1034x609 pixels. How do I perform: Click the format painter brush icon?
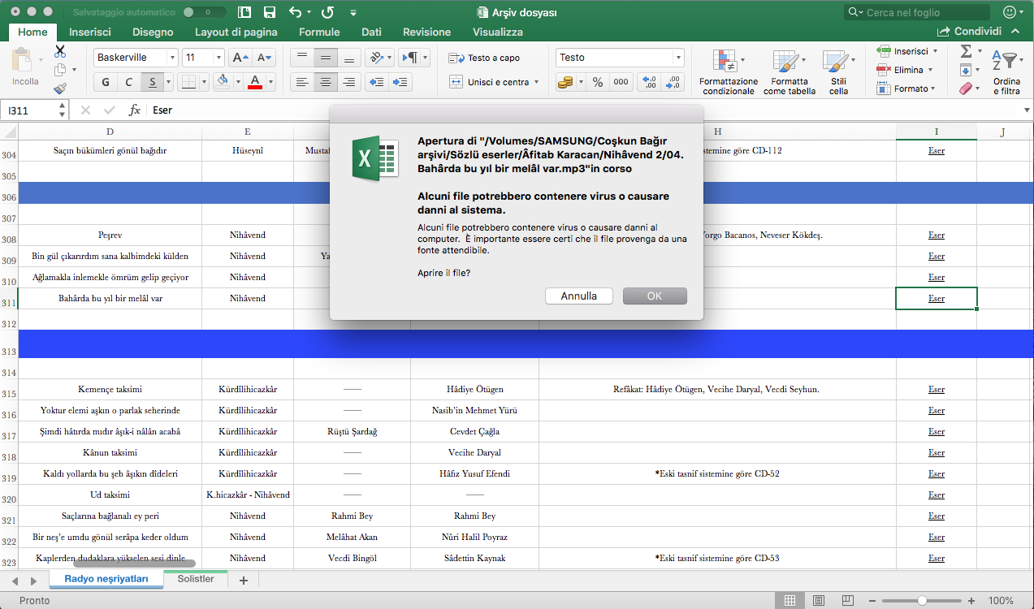point(60,89)
